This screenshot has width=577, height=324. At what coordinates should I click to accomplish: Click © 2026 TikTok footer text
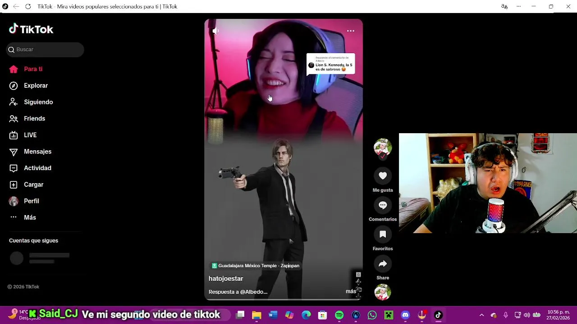[x=23, y=287]
